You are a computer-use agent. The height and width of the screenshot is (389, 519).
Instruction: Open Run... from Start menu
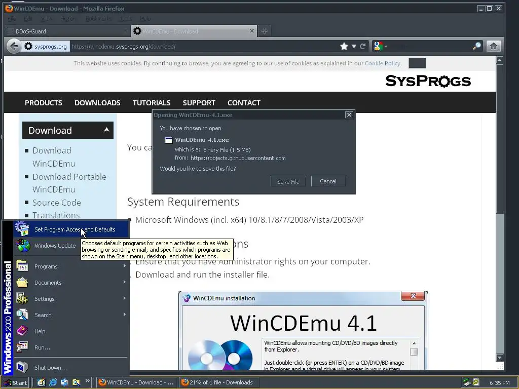pos(71,347)
